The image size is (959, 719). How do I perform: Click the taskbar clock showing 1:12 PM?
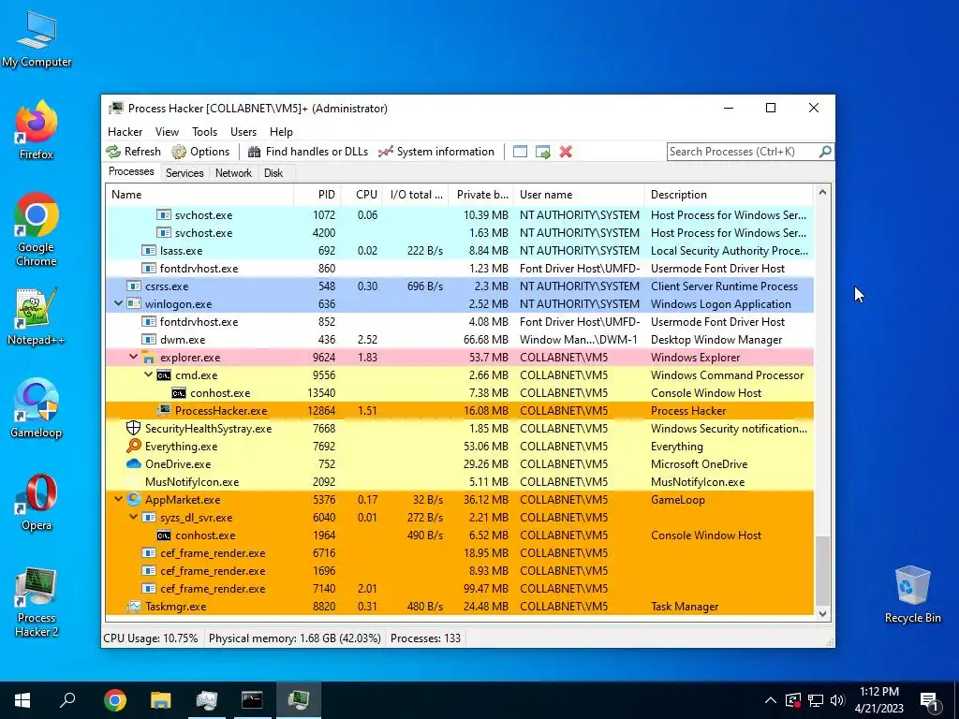[878, 700]
